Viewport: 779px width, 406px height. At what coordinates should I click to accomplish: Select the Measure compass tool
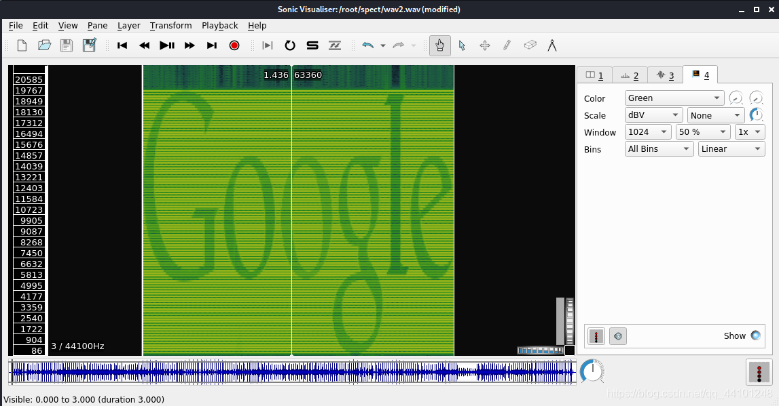coord(552,45)
